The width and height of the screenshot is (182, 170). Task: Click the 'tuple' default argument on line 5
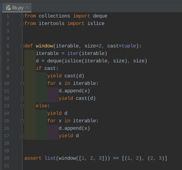(129, 46)
